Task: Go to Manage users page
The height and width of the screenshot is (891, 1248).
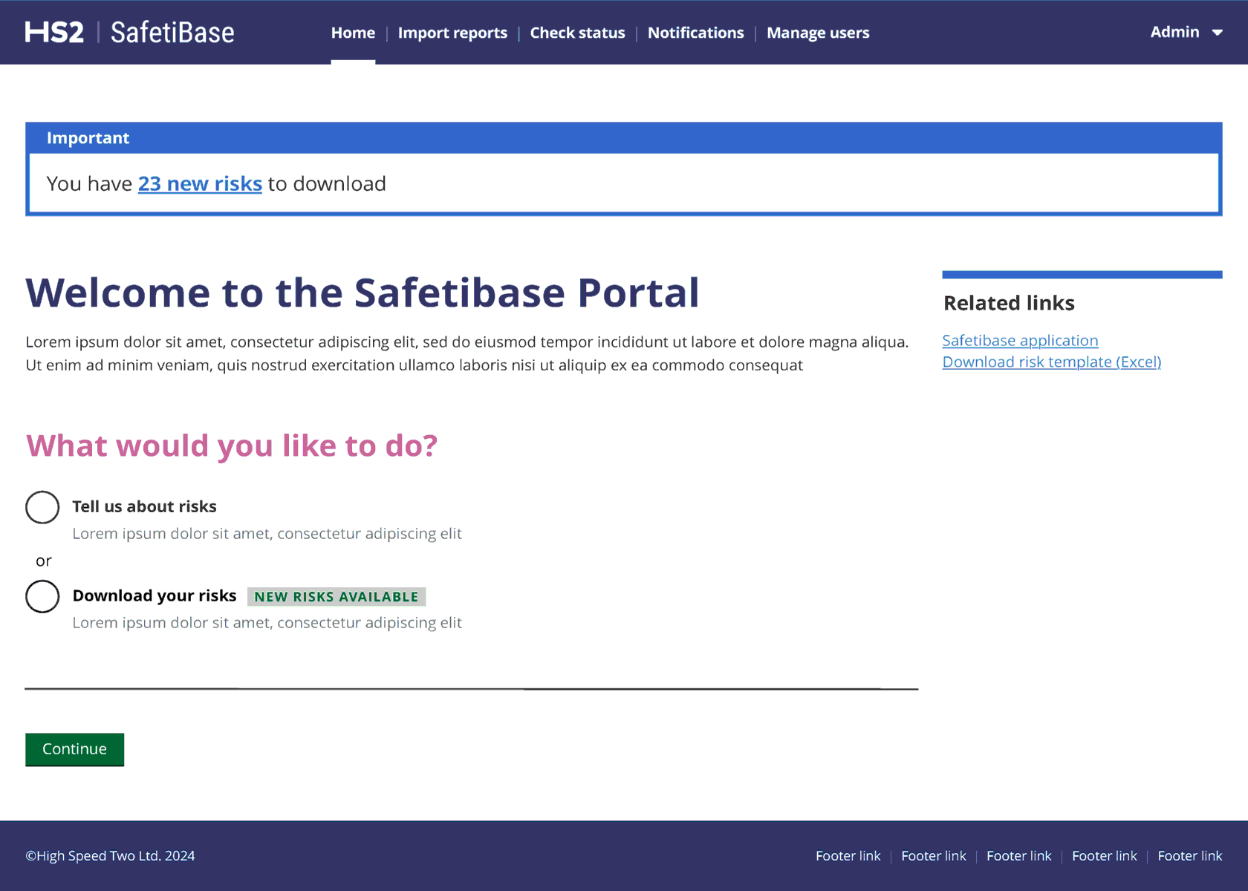Action: 818,33
